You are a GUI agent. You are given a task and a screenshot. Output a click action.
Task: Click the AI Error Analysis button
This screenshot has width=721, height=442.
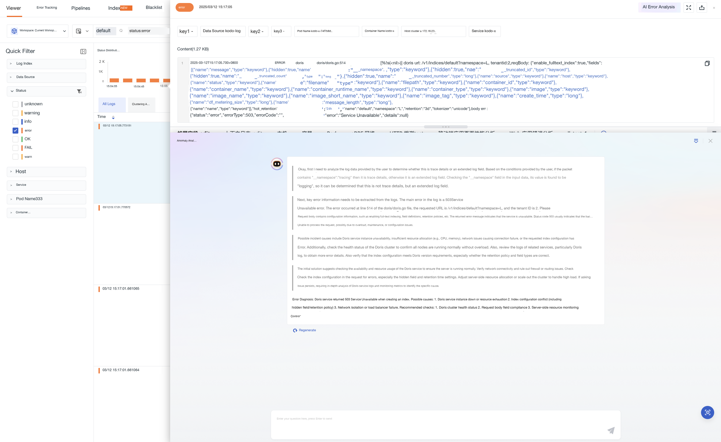coord(658,7)
